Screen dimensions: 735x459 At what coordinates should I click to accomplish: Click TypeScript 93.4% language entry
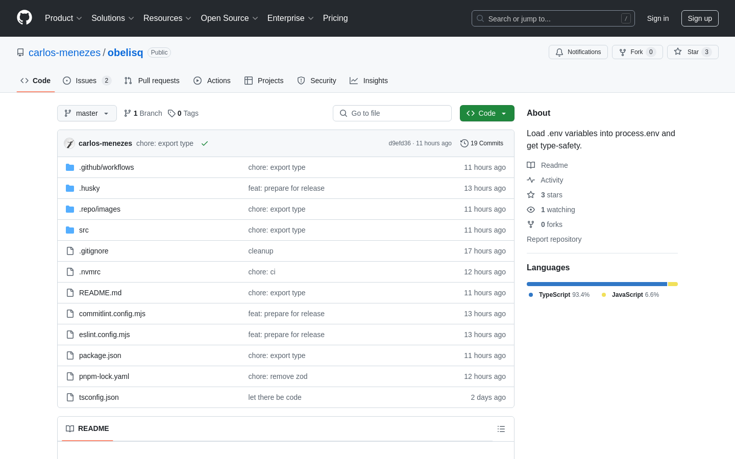click(x=559, y=295)
